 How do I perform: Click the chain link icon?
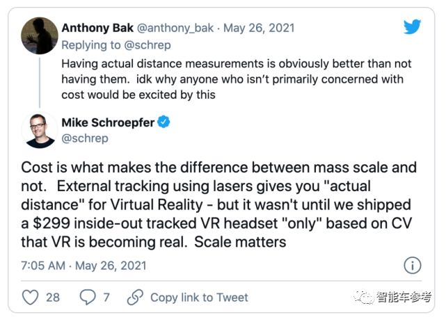pos(135,297)
